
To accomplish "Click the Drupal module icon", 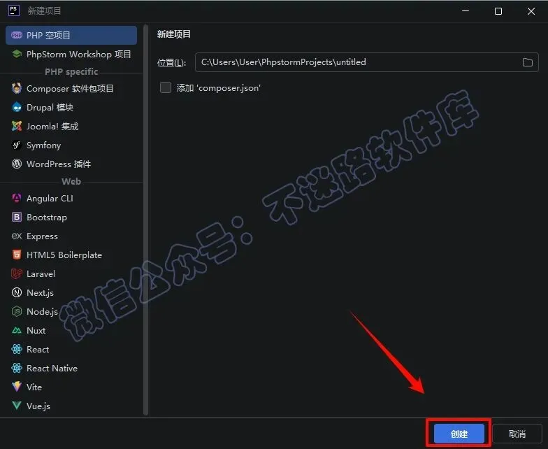I will point(17,107).
